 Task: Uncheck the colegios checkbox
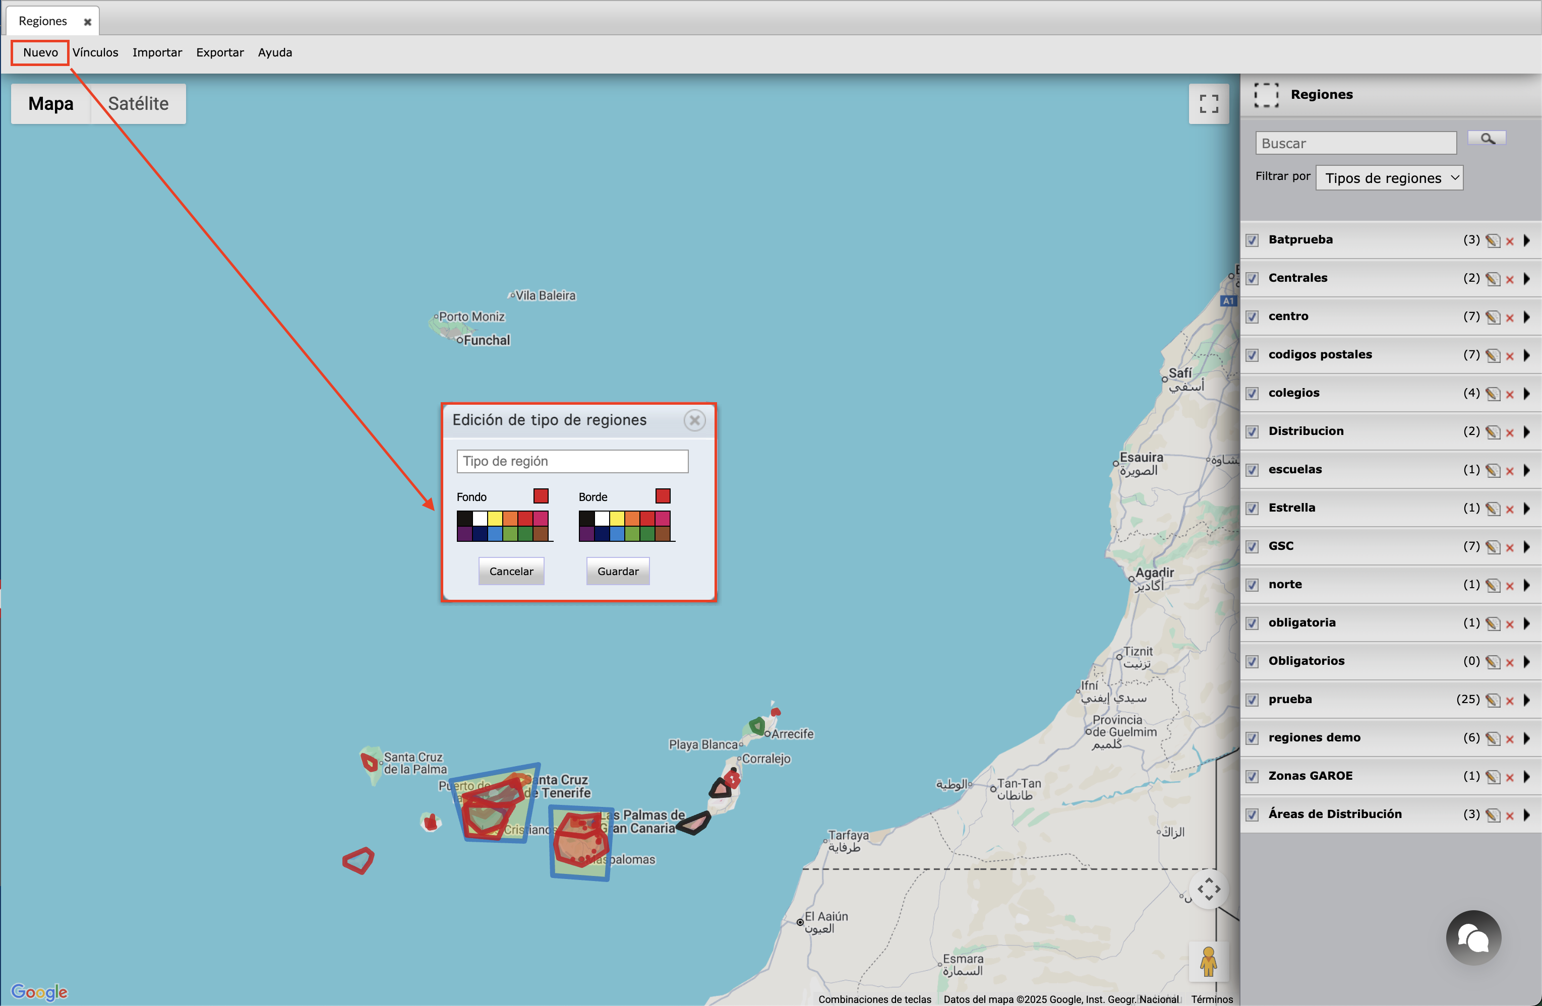coord(1253,393)
